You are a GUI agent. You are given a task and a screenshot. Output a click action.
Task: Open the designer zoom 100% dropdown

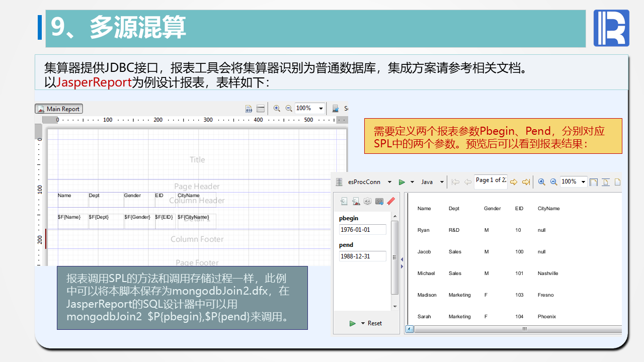pyautogui.click(x=321, y=109)
